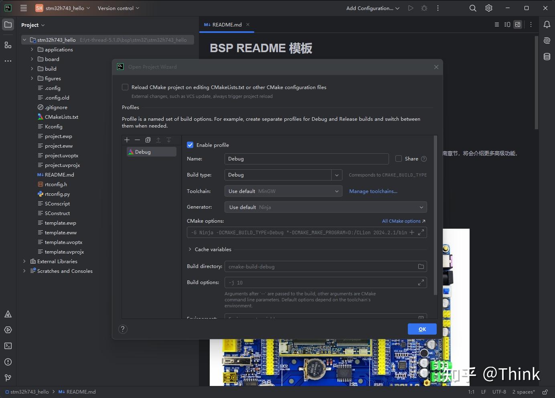Tick the Share profile checkbox

tap(399, 158)
